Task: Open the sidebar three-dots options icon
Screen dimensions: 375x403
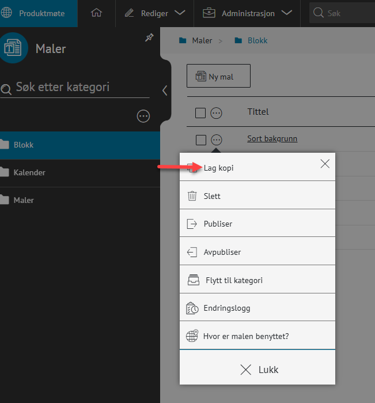Action: click(143, 116)
